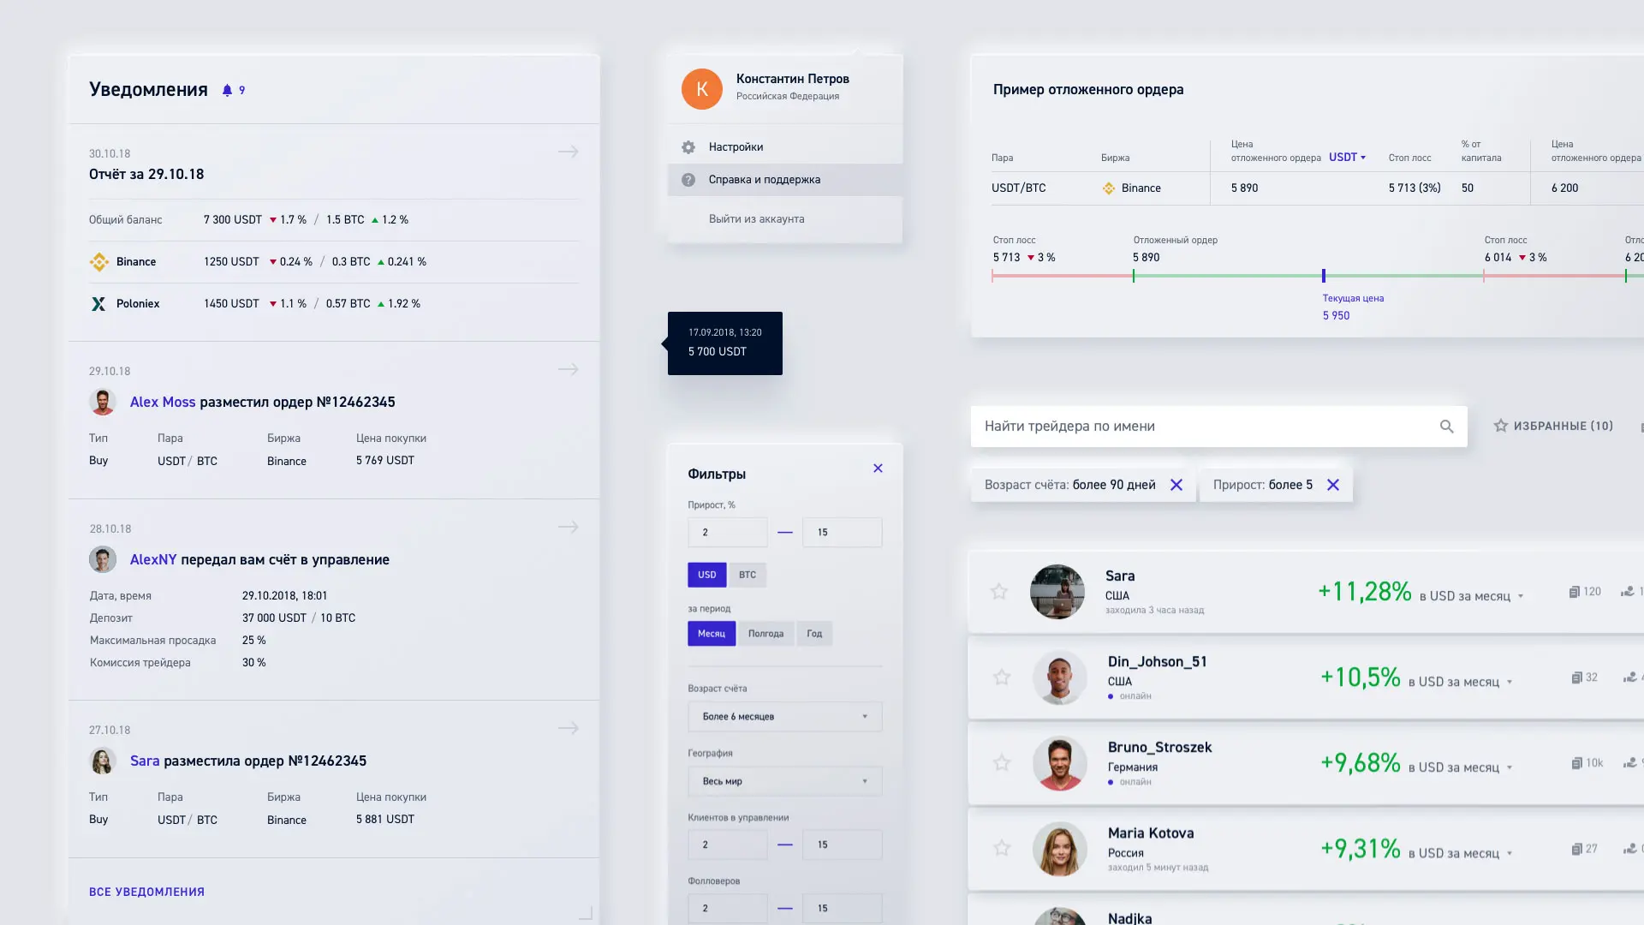Open Sara order notification arrow
1644x925 pixels.
pyautogui.click(x=569, y=728)
